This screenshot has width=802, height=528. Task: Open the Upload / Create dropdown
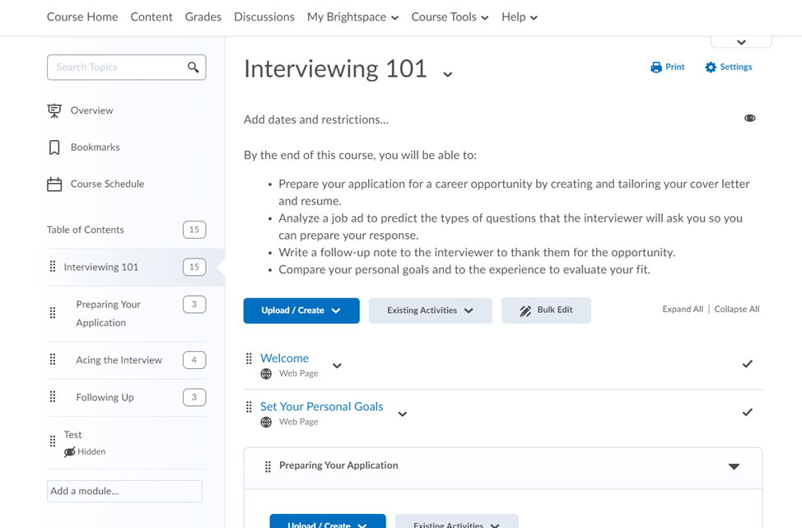pyautogui.click(x=301, y=311)
